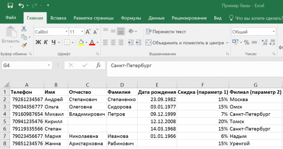This screenshot has height=149, width=283.
Task: Click the Increase Indent icon
Action: click(138, 42)
